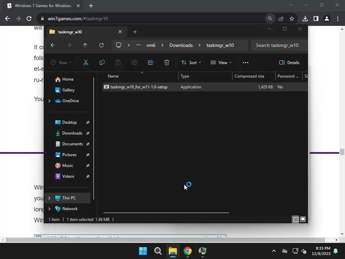
Task: Expand hidden path ellipsis in address bar
Action: [x=138, y=45]
